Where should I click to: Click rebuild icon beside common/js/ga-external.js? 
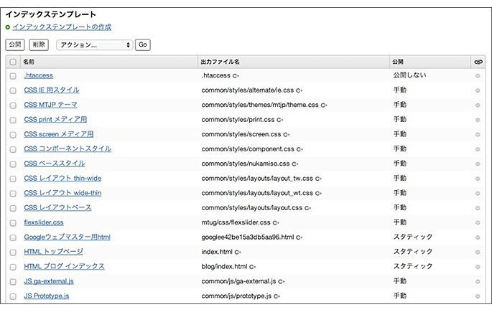coord(281,282)
